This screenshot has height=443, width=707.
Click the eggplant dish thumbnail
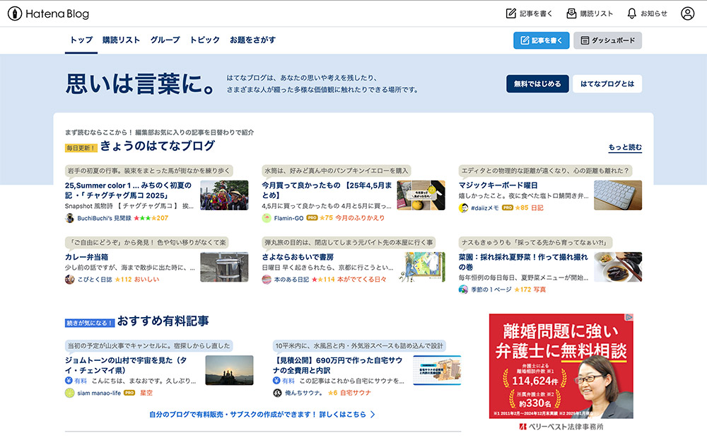[x=618, y=267]
